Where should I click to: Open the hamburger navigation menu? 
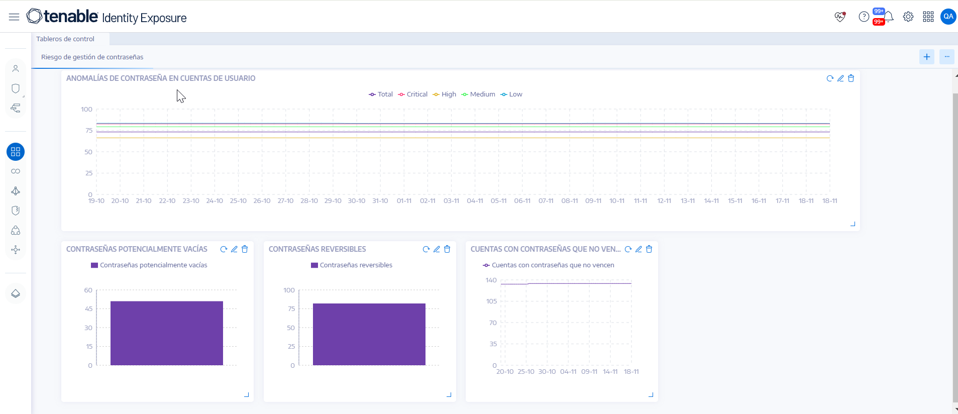[x=14, y=17]
